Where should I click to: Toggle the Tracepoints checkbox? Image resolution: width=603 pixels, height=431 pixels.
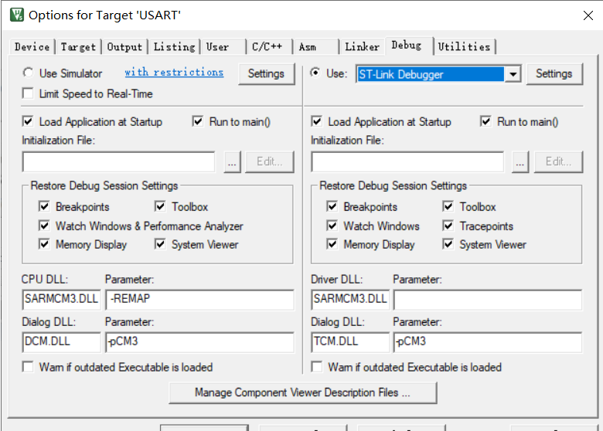[448, 226]
